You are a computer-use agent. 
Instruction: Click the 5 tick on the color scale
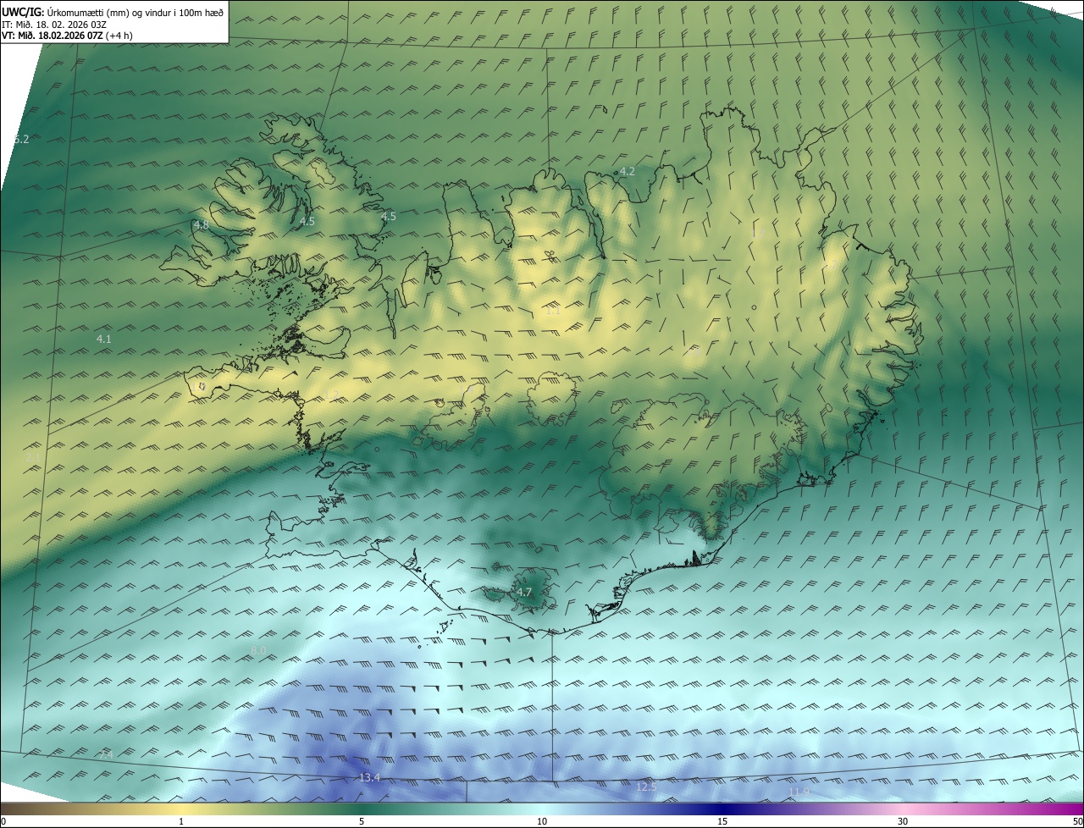point(362,821)
